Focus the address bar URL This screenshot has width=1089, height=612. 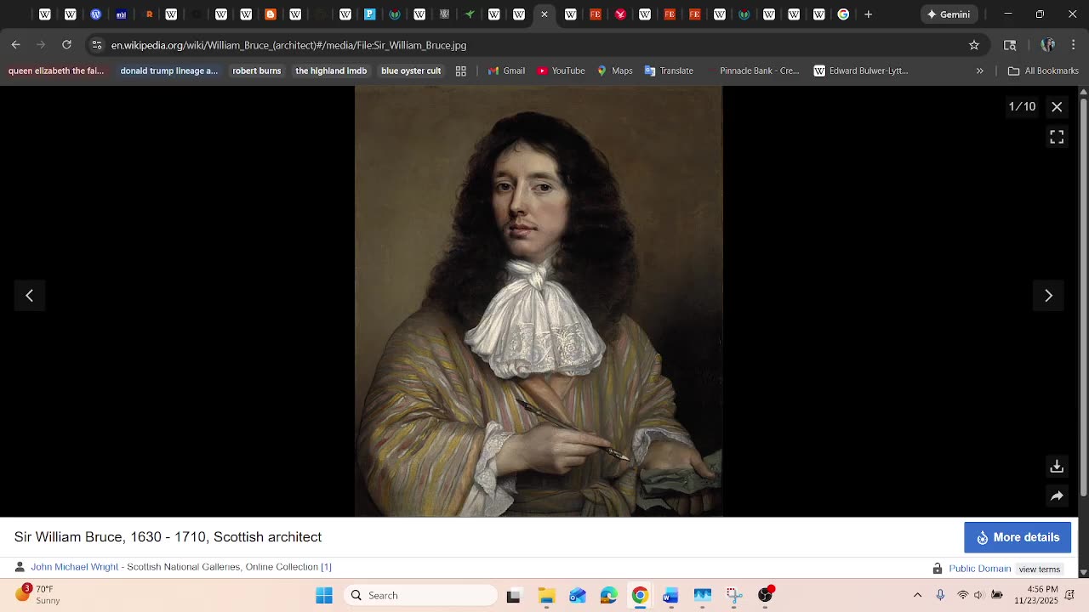(288, 45)
